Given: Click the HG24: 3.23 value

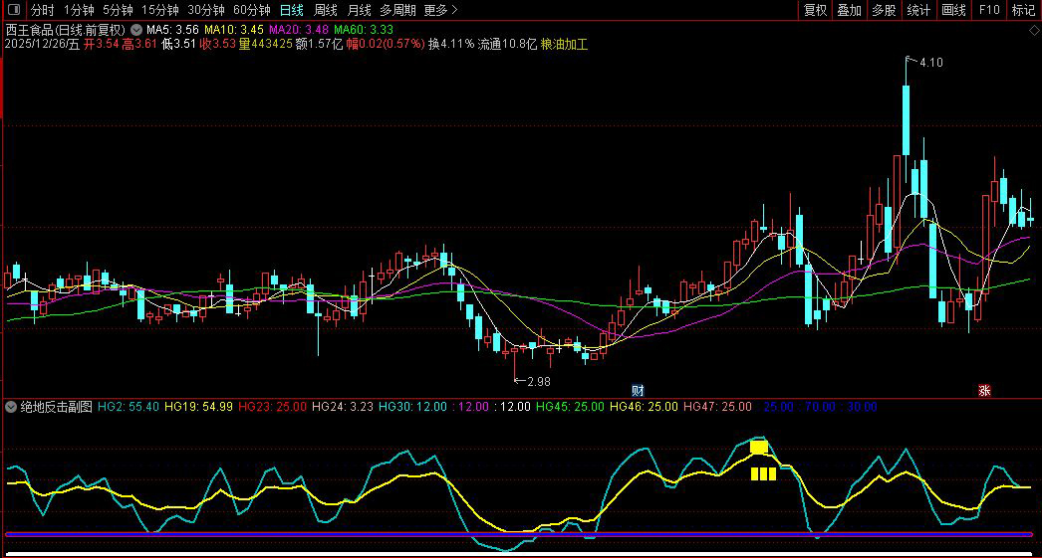Looking at the screenshot, I should pos(343,407).
